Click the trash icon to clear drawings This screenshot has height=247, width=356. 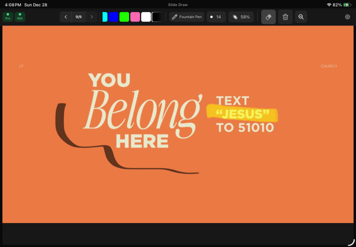[285, 17]
